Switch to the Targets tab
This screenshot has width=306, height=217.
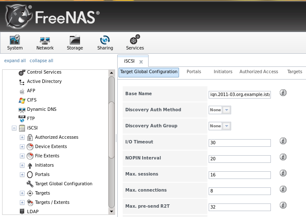(x=295, y=72)
